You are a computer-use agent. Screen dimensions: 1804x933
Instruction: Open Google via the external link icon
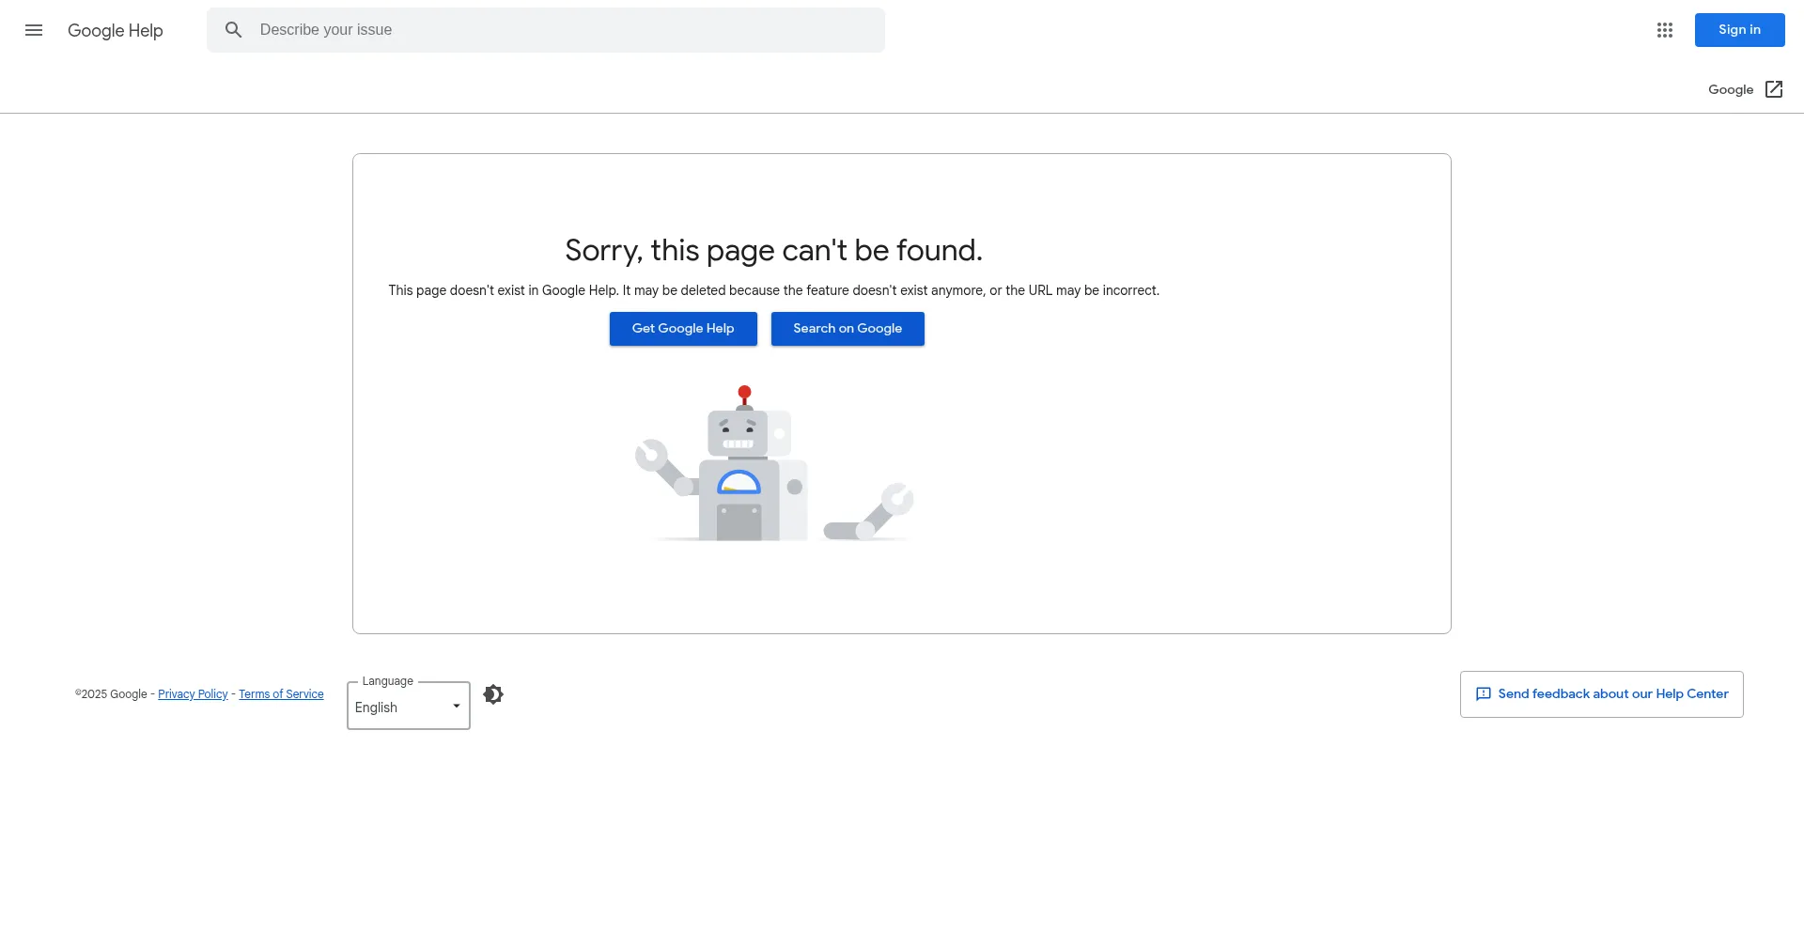(1774, 89)
